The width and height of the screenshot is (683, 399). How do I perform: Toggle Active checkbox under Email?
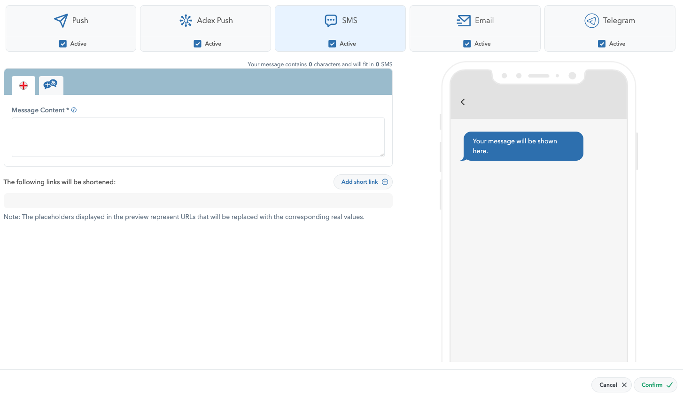point(467,44)
